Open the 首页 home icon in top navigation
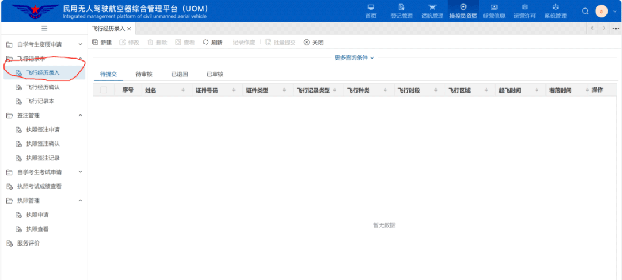 [x=370, y=7]
